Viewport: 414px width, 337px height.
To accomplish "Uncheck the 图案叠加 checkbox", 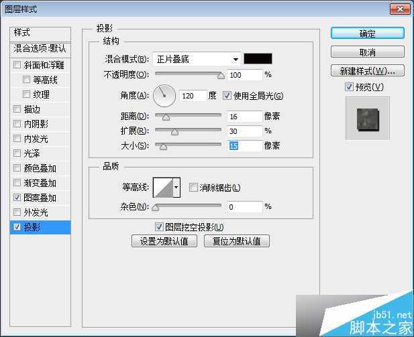I will 17,198.
